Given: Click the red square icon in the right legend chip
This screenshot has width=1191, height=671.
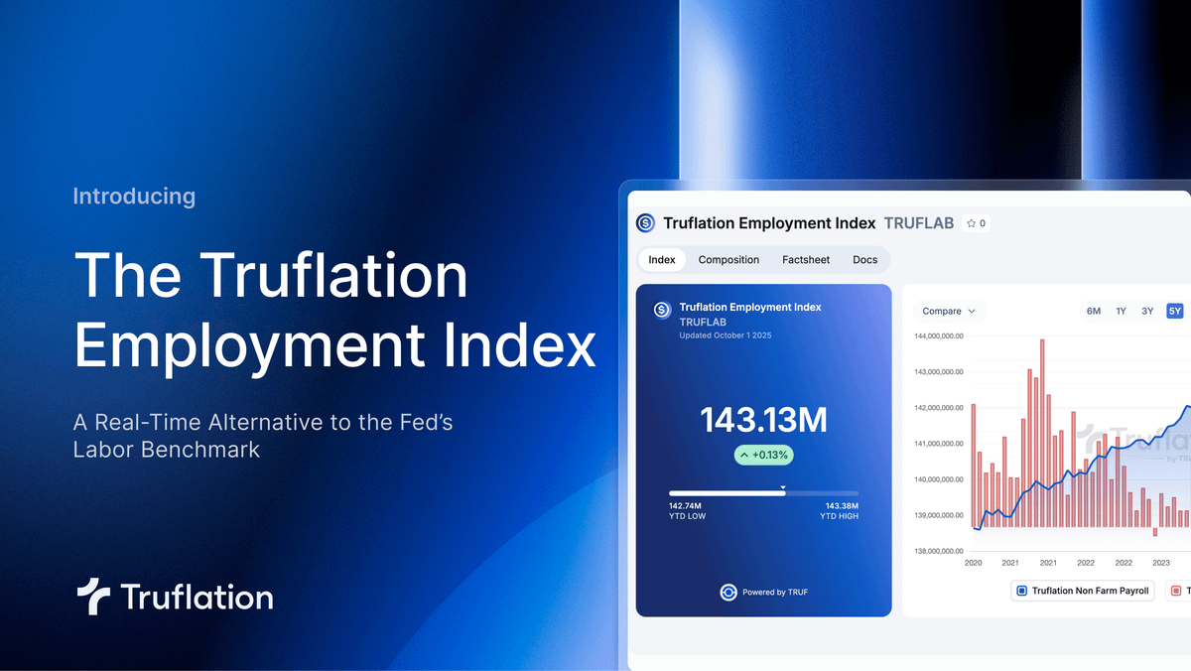Looking at the screenshot, I should (1176, 591).
